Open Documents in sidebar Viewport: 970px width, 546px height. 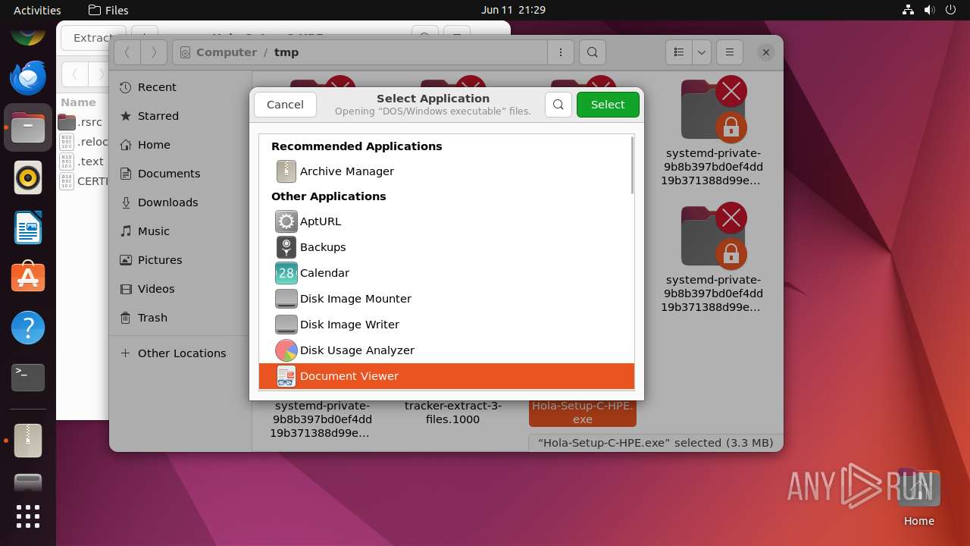point(180,174)
